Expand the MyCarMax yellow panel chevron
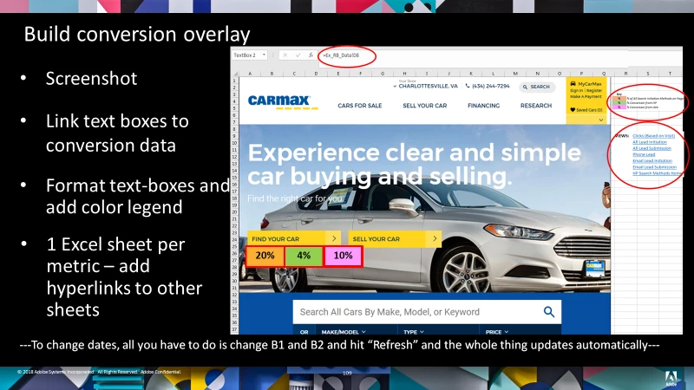 pos(600,120)
